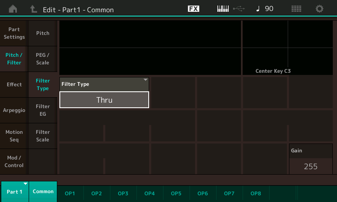Open the Live Set grid icon
The width and height of the screenshot is (337, 202).
coord(296,9)
